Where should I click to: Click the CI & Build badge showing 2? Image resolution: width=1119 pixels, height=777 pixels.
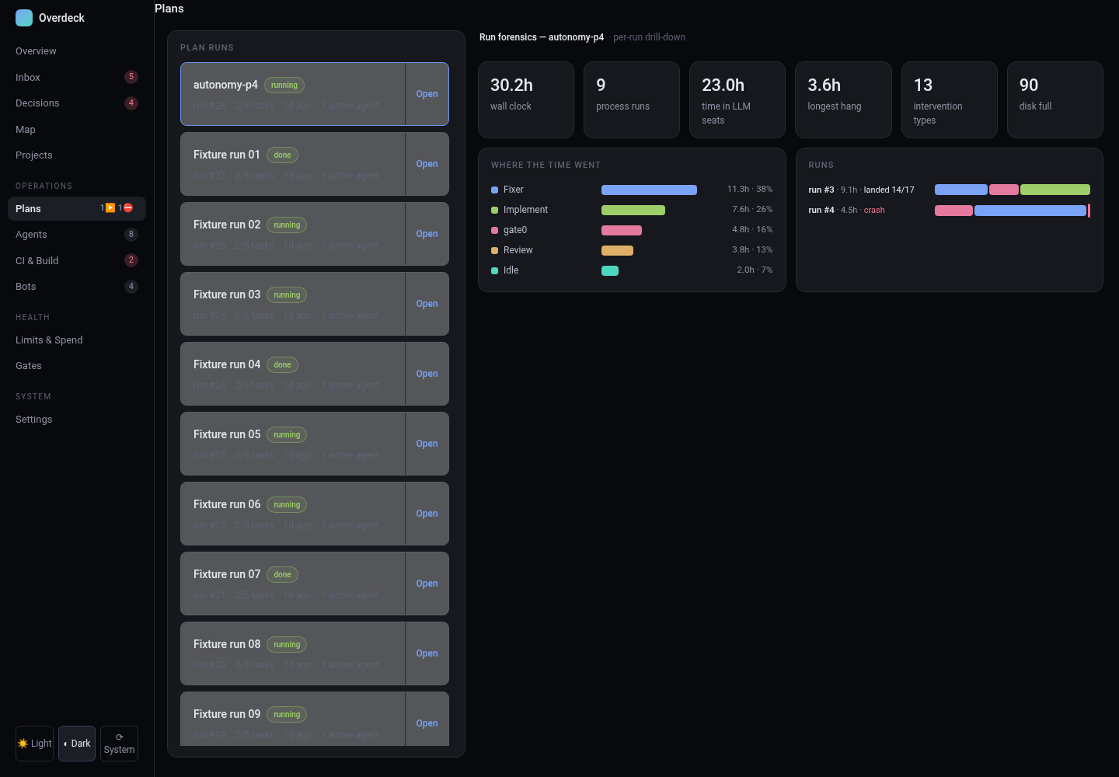(131, 260)
